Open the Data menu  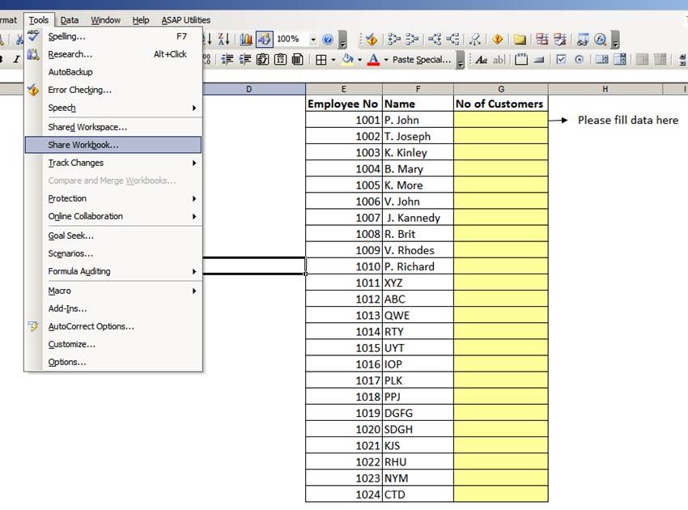pyautogui.click(x=69, y=19)
